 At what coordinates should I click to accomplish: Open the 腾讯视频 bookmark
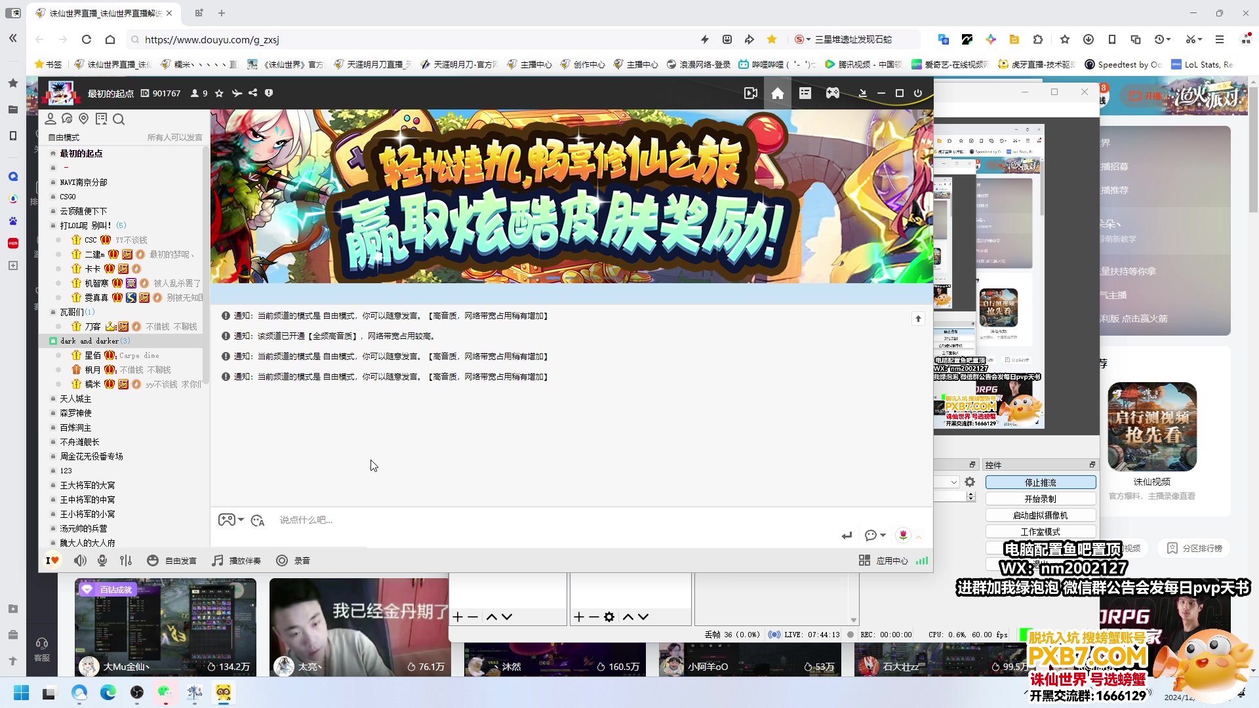863,64
